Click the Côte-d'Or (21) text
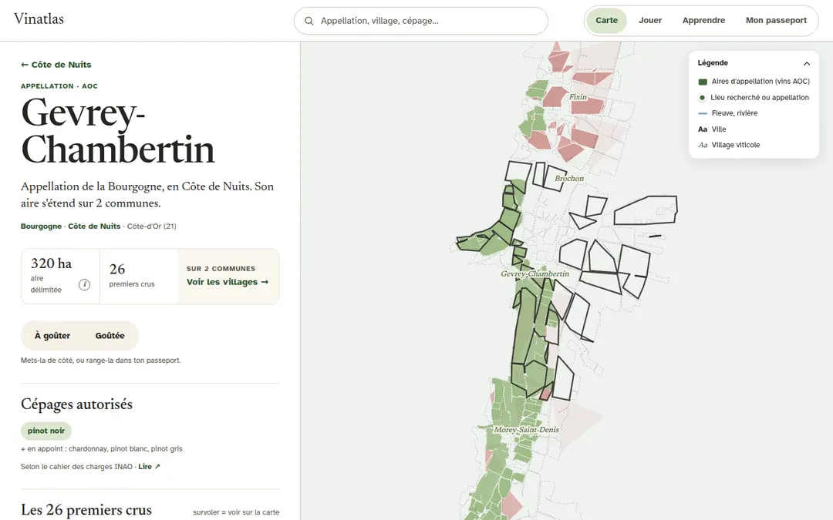 click(x=151, y=226)
